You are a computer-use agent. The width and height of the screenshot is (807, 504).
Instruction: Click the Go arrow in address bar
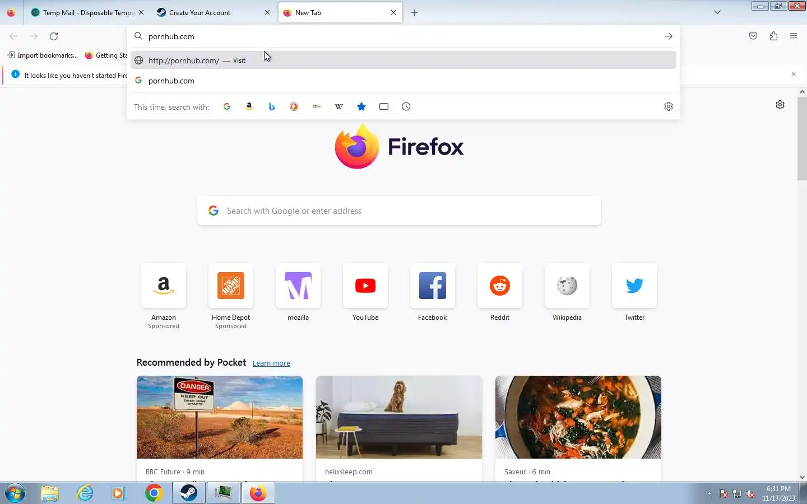coord(668,36)
